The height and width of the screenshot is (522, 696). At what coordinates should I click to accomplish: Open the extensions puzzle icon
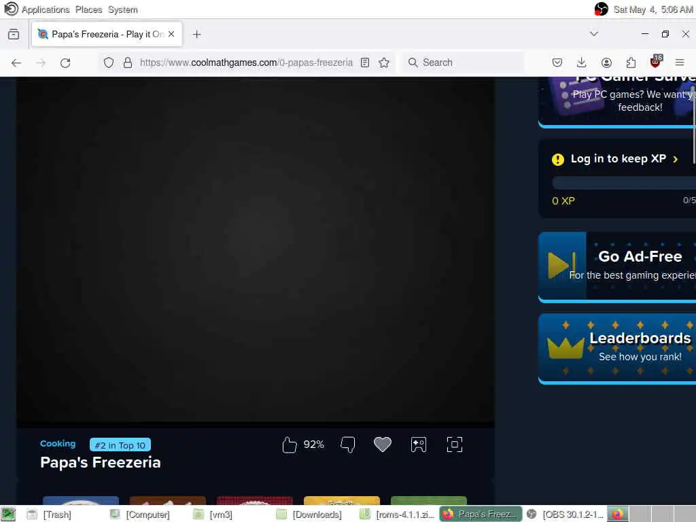click(631, 63)
